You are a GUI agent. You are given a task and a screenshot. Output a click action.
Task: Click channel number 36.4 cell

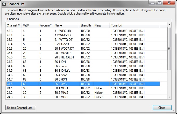click(x=10, y=44)
